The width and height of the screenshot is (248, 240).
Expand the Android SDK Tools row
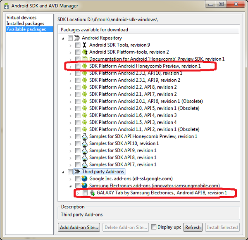(70, 46)
